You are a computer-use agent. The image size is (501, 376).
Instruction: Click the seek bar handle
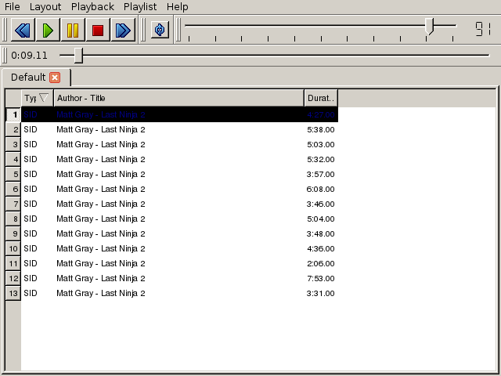tap(78, 56)
